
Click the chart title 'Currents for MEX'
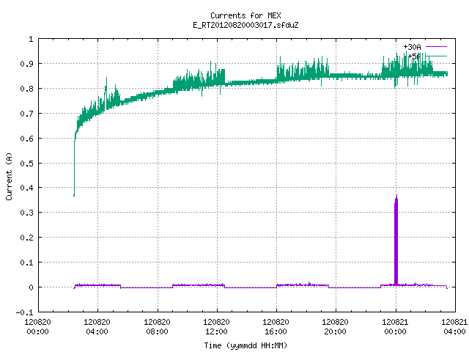[x=245, y=15]
